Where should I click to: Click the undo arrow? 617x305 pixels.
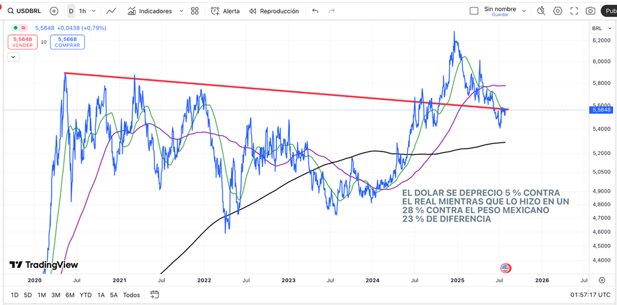pyautogui.click(x=315, y=11)
